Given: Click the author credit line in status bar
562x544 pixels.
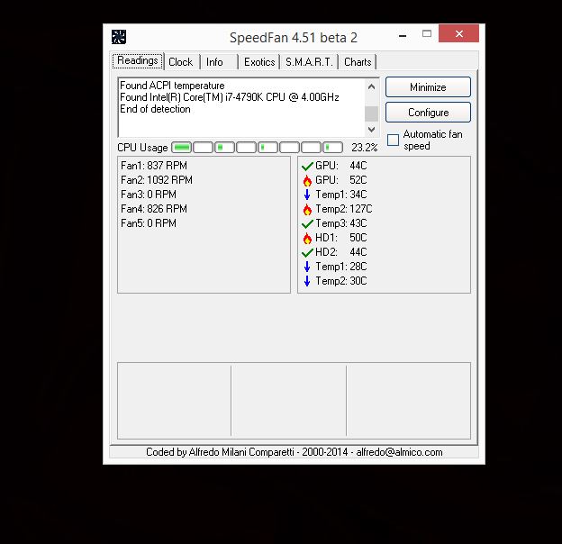Looking at the screenshot, I should pos(294,452).
